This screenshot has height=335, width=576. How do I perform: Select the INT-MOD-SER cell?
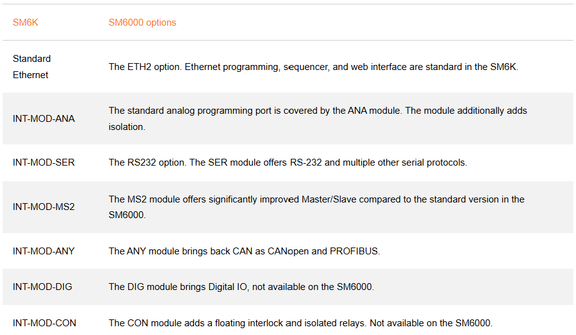click(x=43, y=162)
